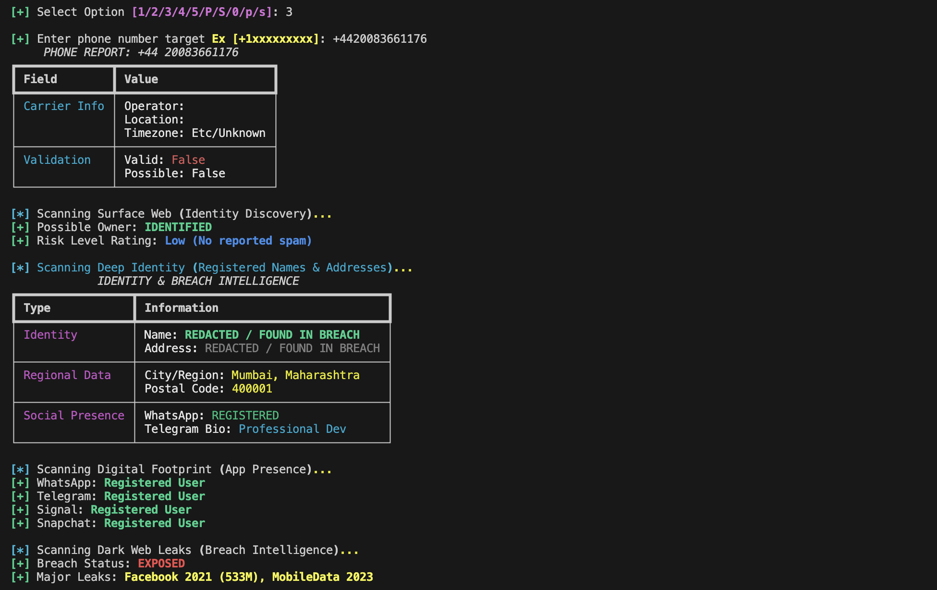Click the Mumbai, Maharashtra city value
The width and height of the screenshot is (937, 590).
pyautogui.click(x=295, y=375)
